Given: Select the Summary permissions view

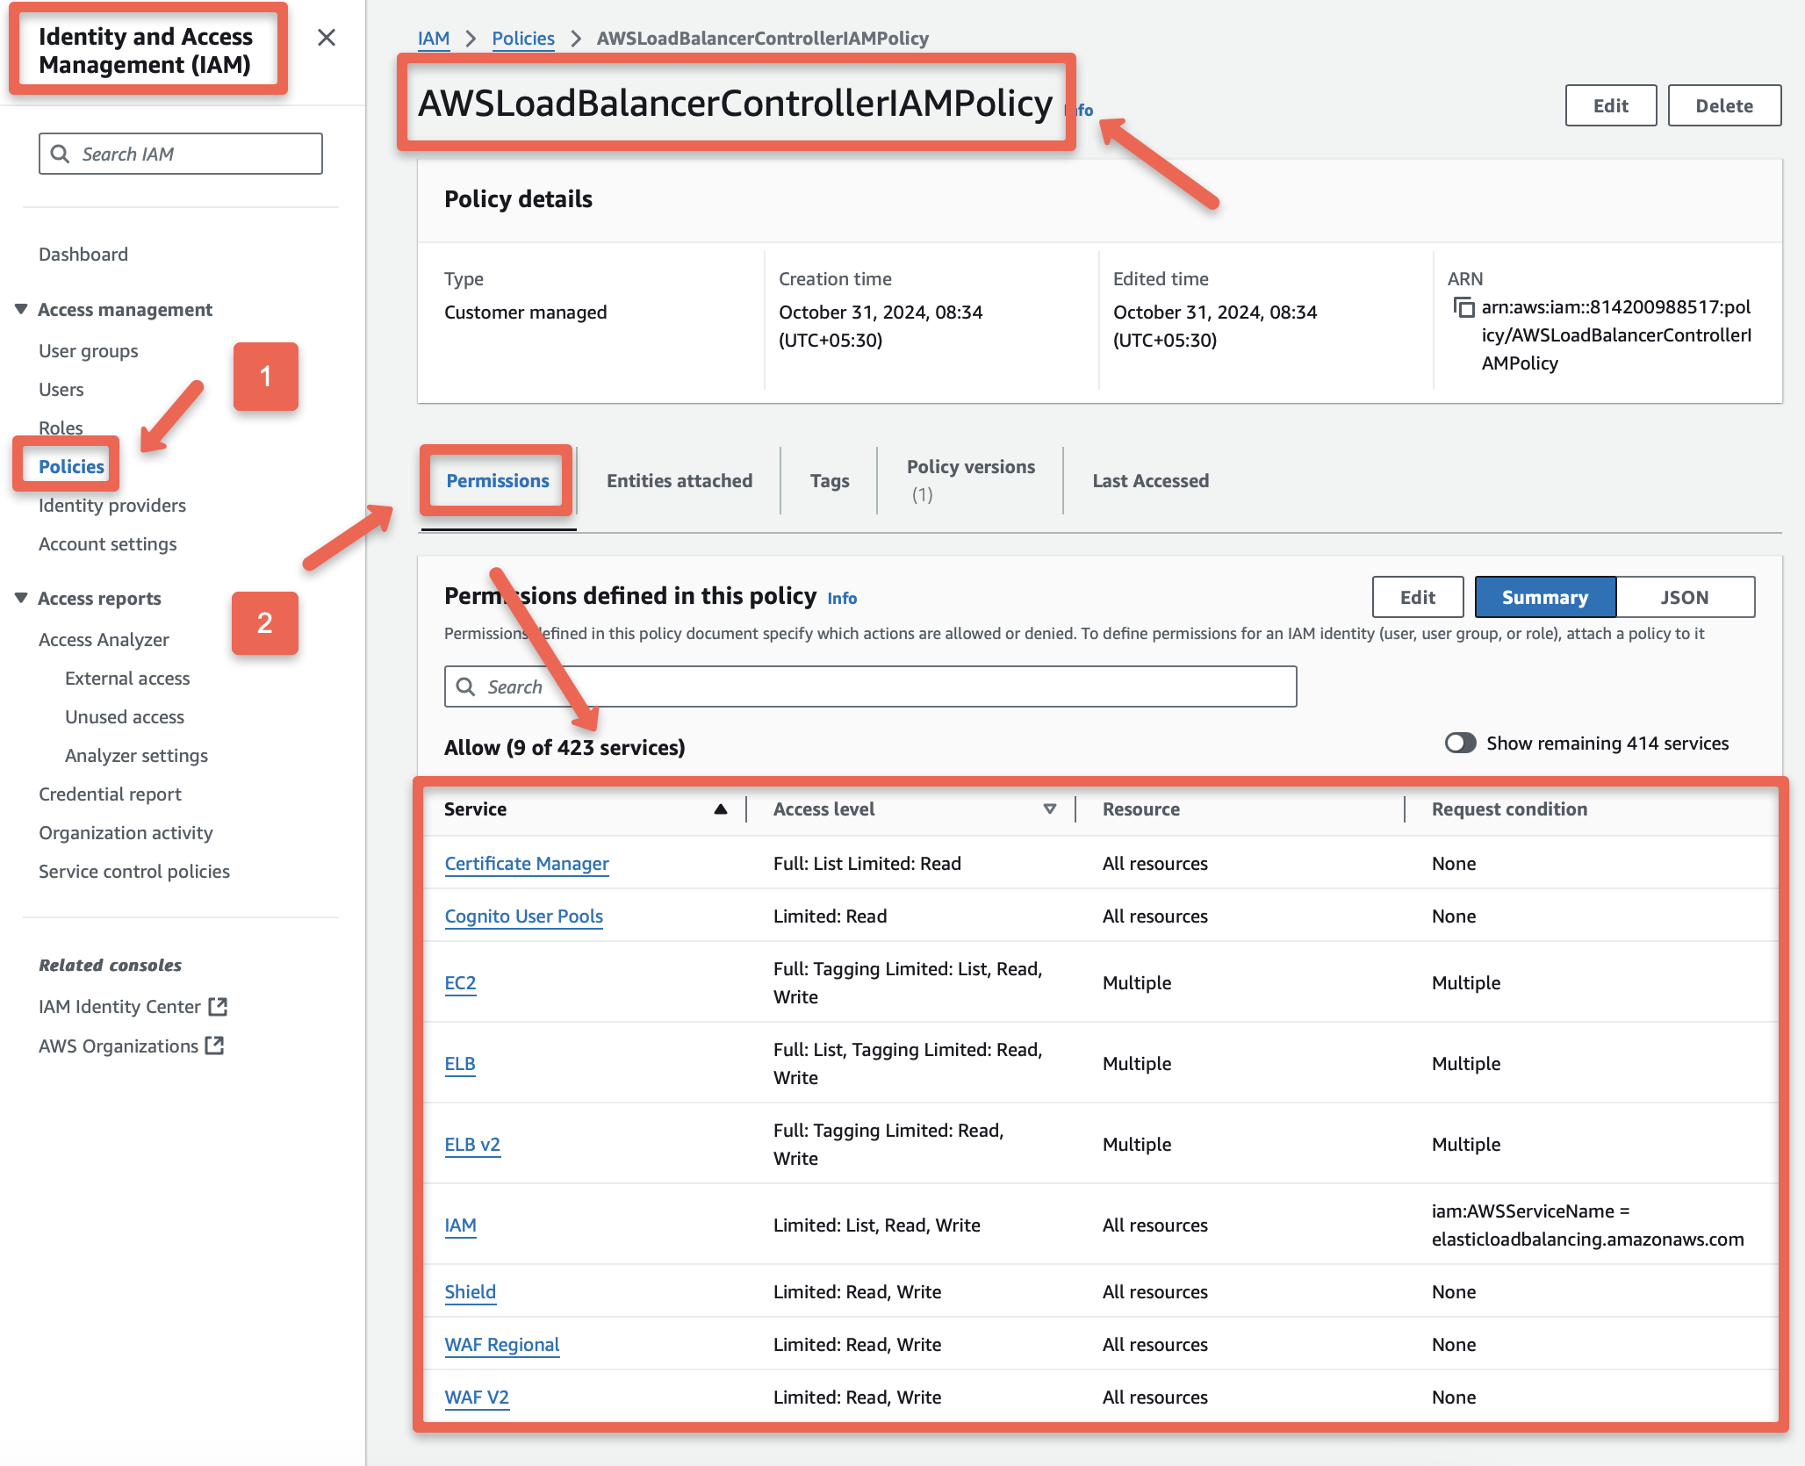Looking at the screenshot, I should pyautogui.click(x=1545, y=597).
